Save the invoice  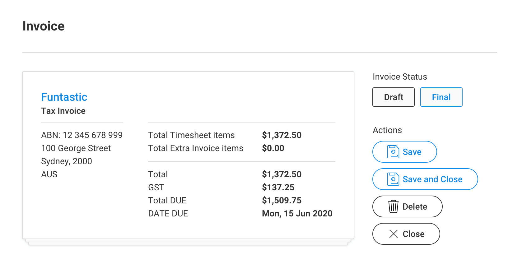pyautogui.click(x=404, y=152)
